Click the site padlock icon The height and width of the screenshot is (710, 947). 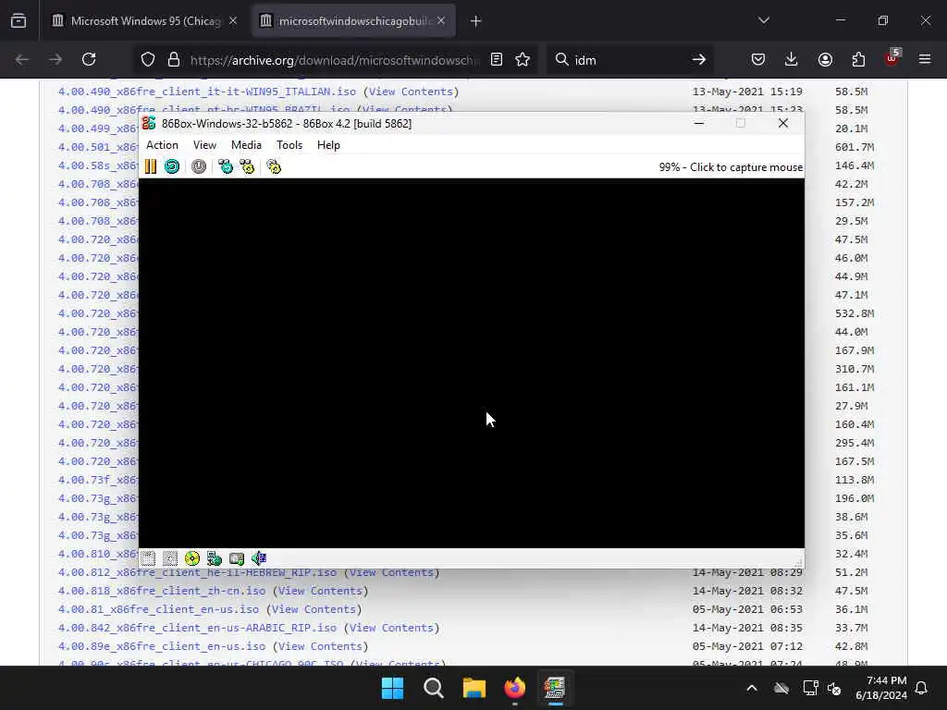coord(174,60)
